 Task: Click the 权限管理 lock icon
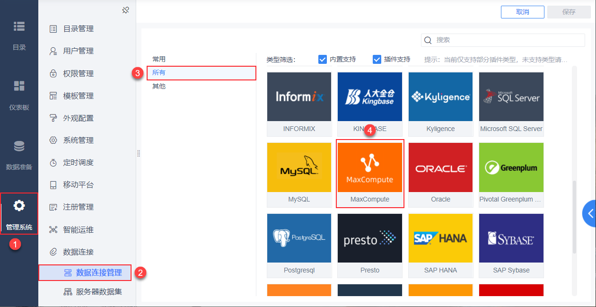(x=53, y=74)
